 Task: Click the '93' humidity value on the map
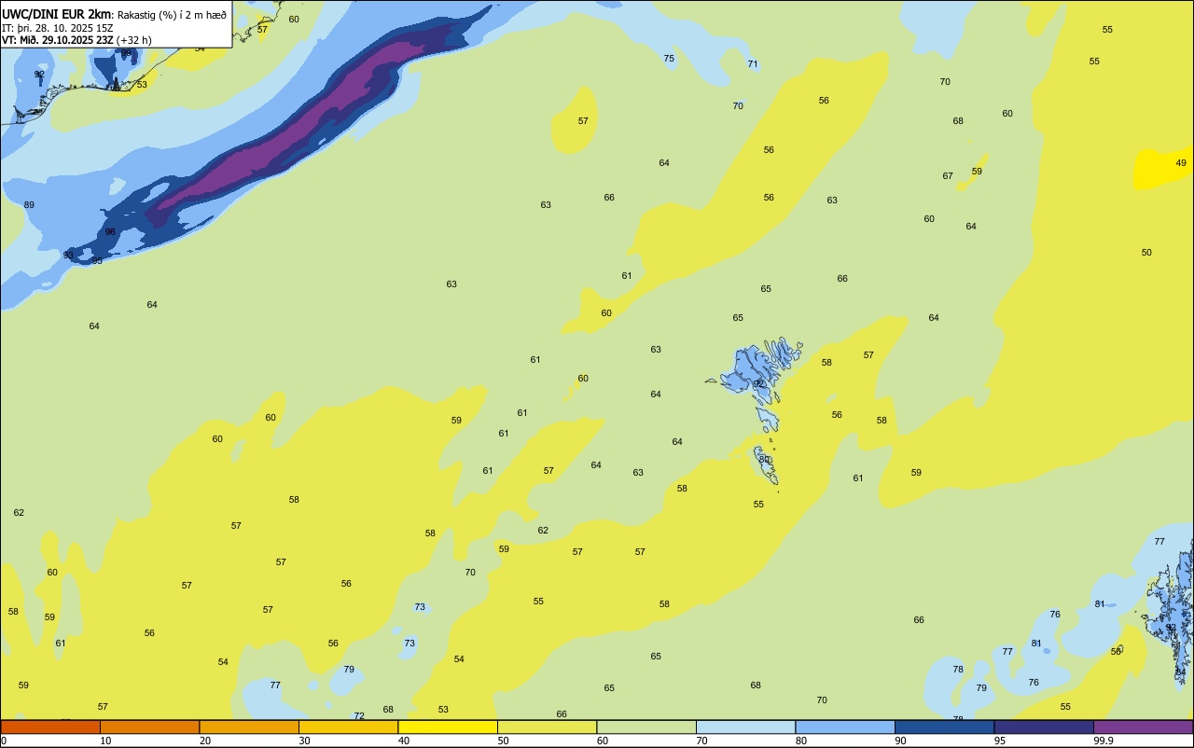68,255
